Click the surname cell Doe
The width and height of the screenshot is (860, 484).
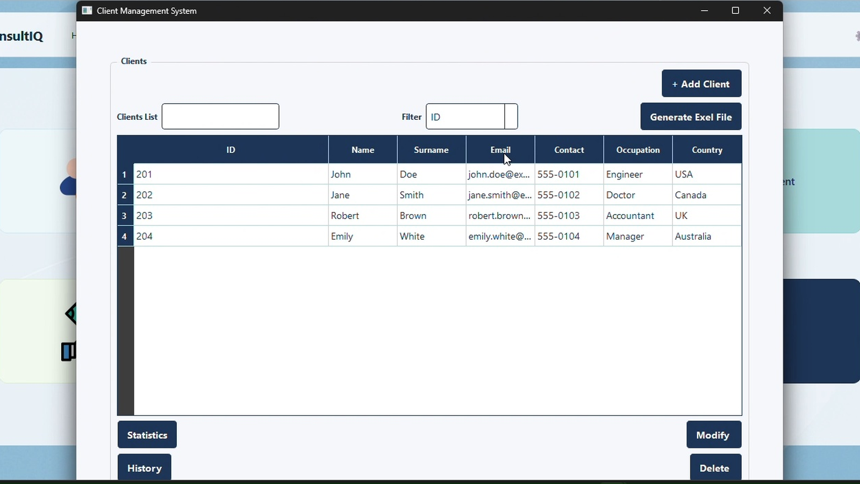[432, 174]
